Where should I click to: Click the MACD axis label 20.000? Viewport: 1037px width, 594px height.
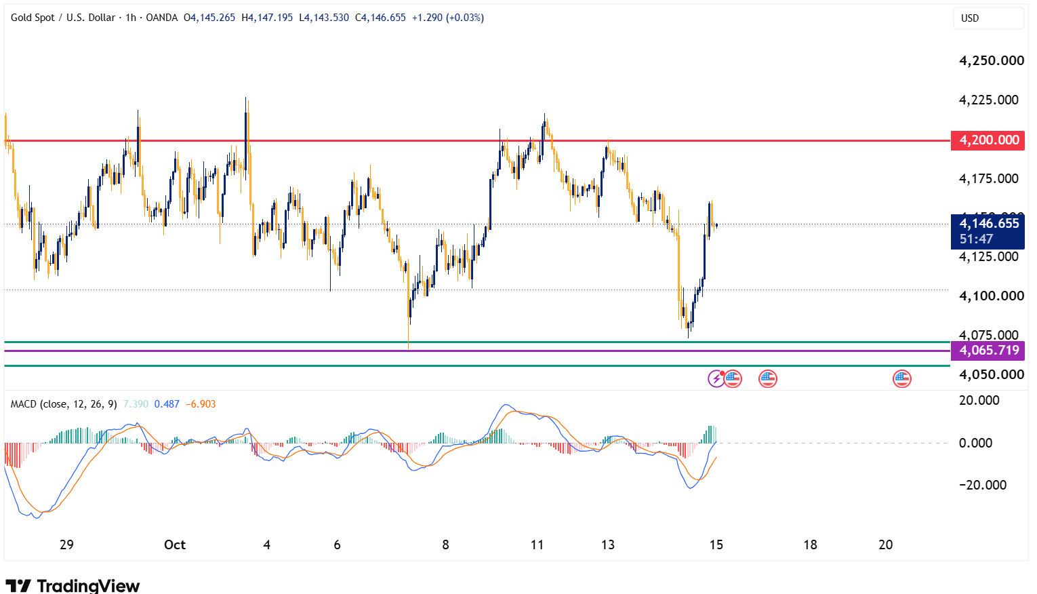pyautogui.click(x=979, y=401)
